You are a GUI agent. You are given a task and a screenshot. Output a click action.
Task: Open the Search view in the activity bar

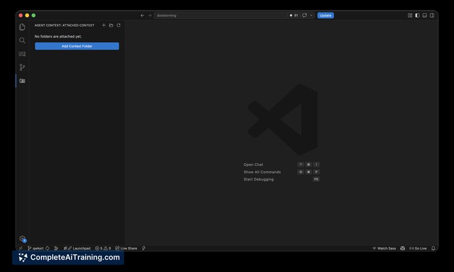[x=22, y=40]
